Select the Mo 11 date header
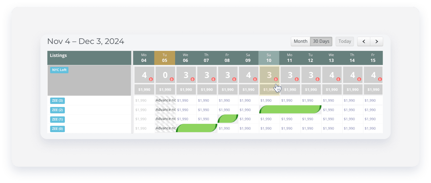This screenshot has width=431, height=183. coord(290,58)
